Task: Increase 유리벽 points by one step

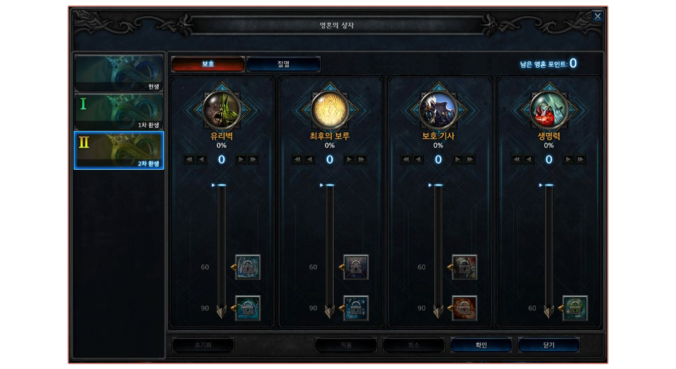Action: [241, 159]
